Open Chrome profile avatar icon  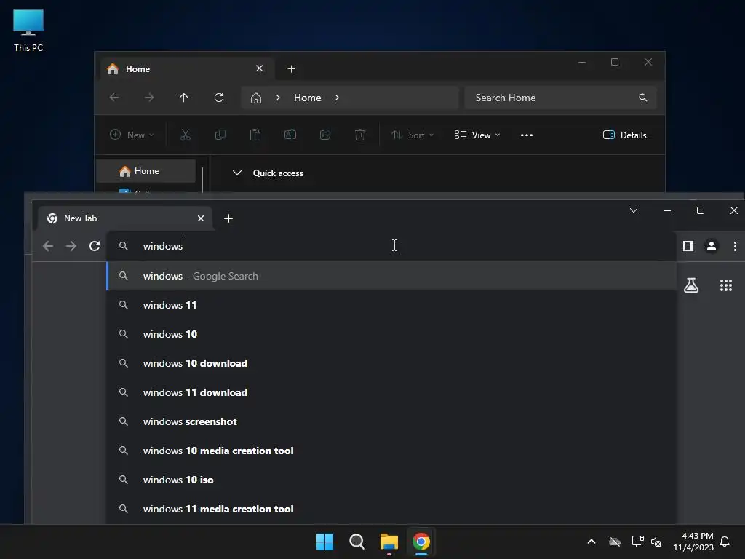click(712, 246)
